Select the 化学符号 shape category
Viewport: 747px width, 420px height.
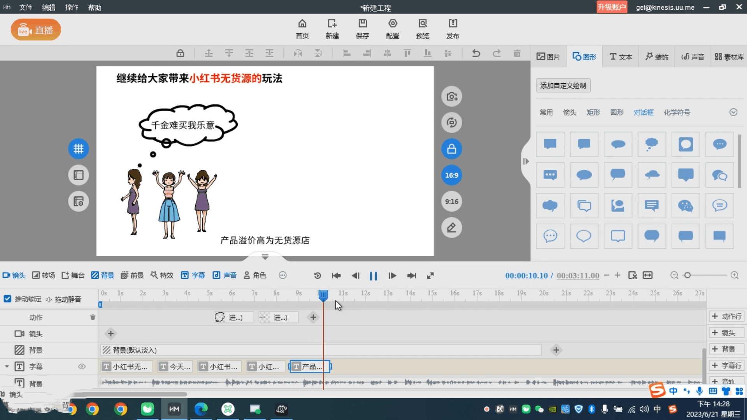pyautogui.click(x=677, y=112)
